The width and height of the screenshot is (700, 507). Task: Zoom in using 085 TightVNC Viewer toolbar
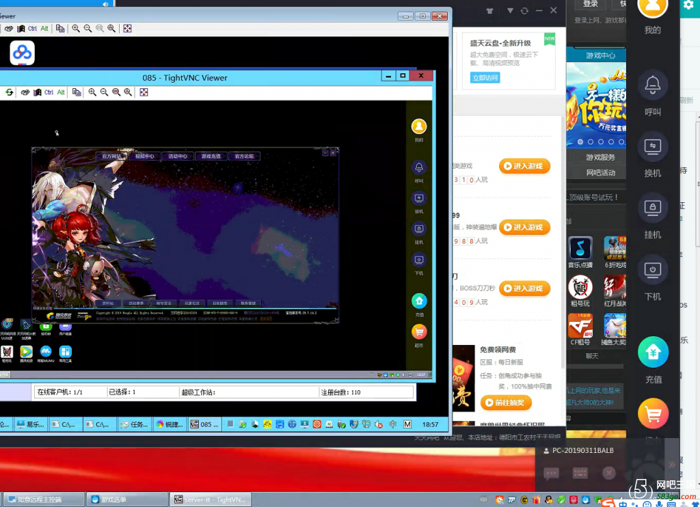92,92
